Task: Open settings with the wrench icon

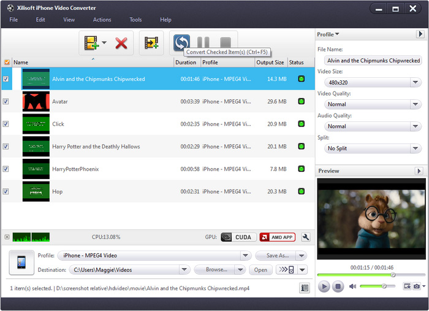Action: click(306, 237)
